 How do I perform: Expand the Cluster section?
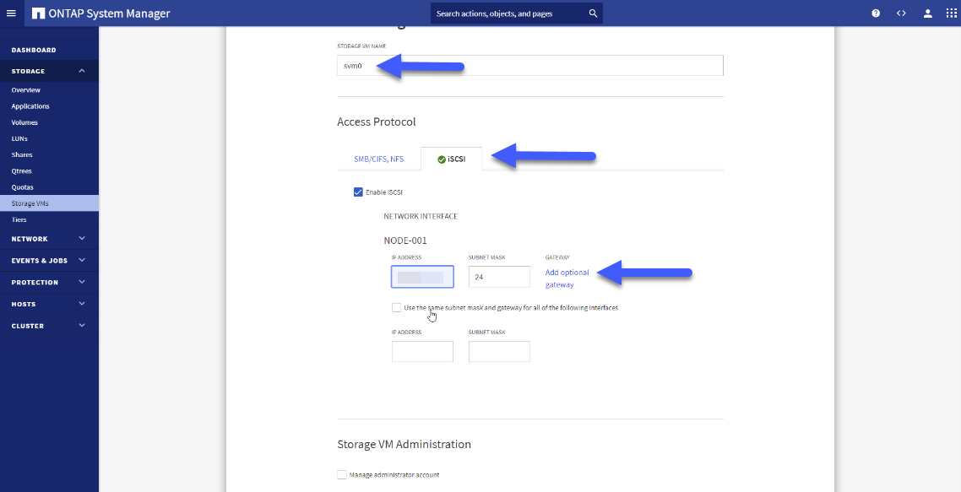[82, 326]
